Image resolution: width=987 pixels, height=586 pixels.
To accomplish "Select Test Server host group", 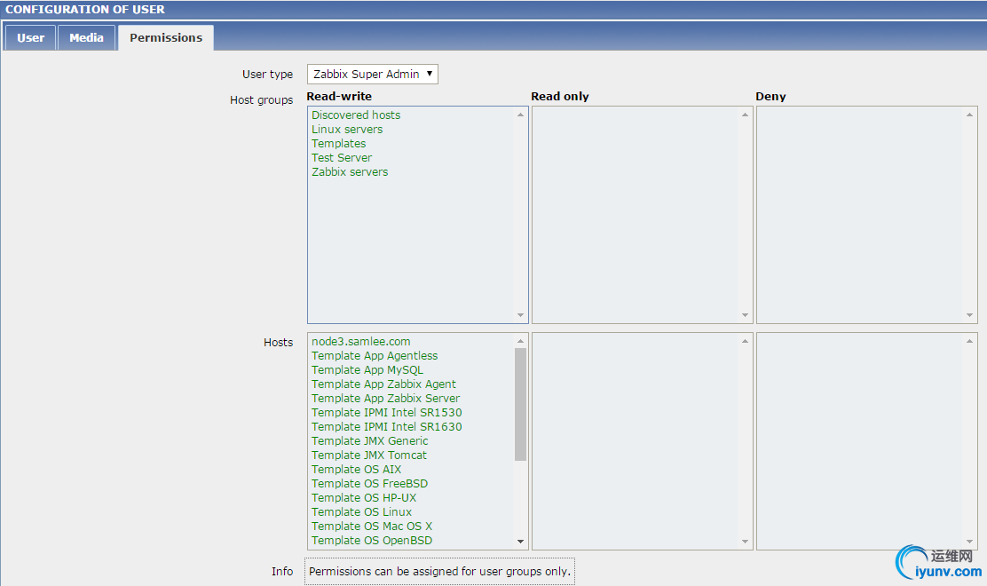I will coord(341,158).
